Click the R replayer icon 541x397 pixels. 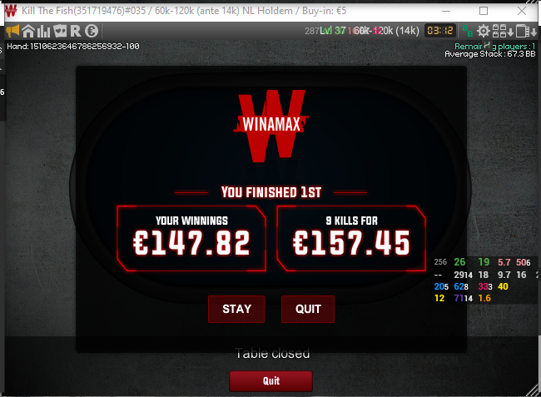click(x=76, y=31)
